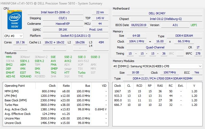205x129 pixels.
Task: Click the Haswell-EP codename field
Action: (63, 24)
